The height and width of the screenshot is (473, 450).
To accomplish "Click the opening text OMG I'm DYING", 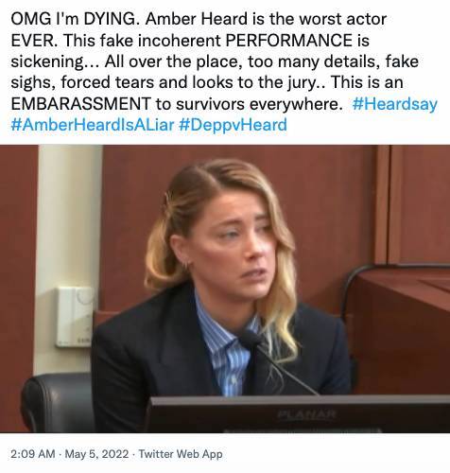I will [x=76, y=20].
